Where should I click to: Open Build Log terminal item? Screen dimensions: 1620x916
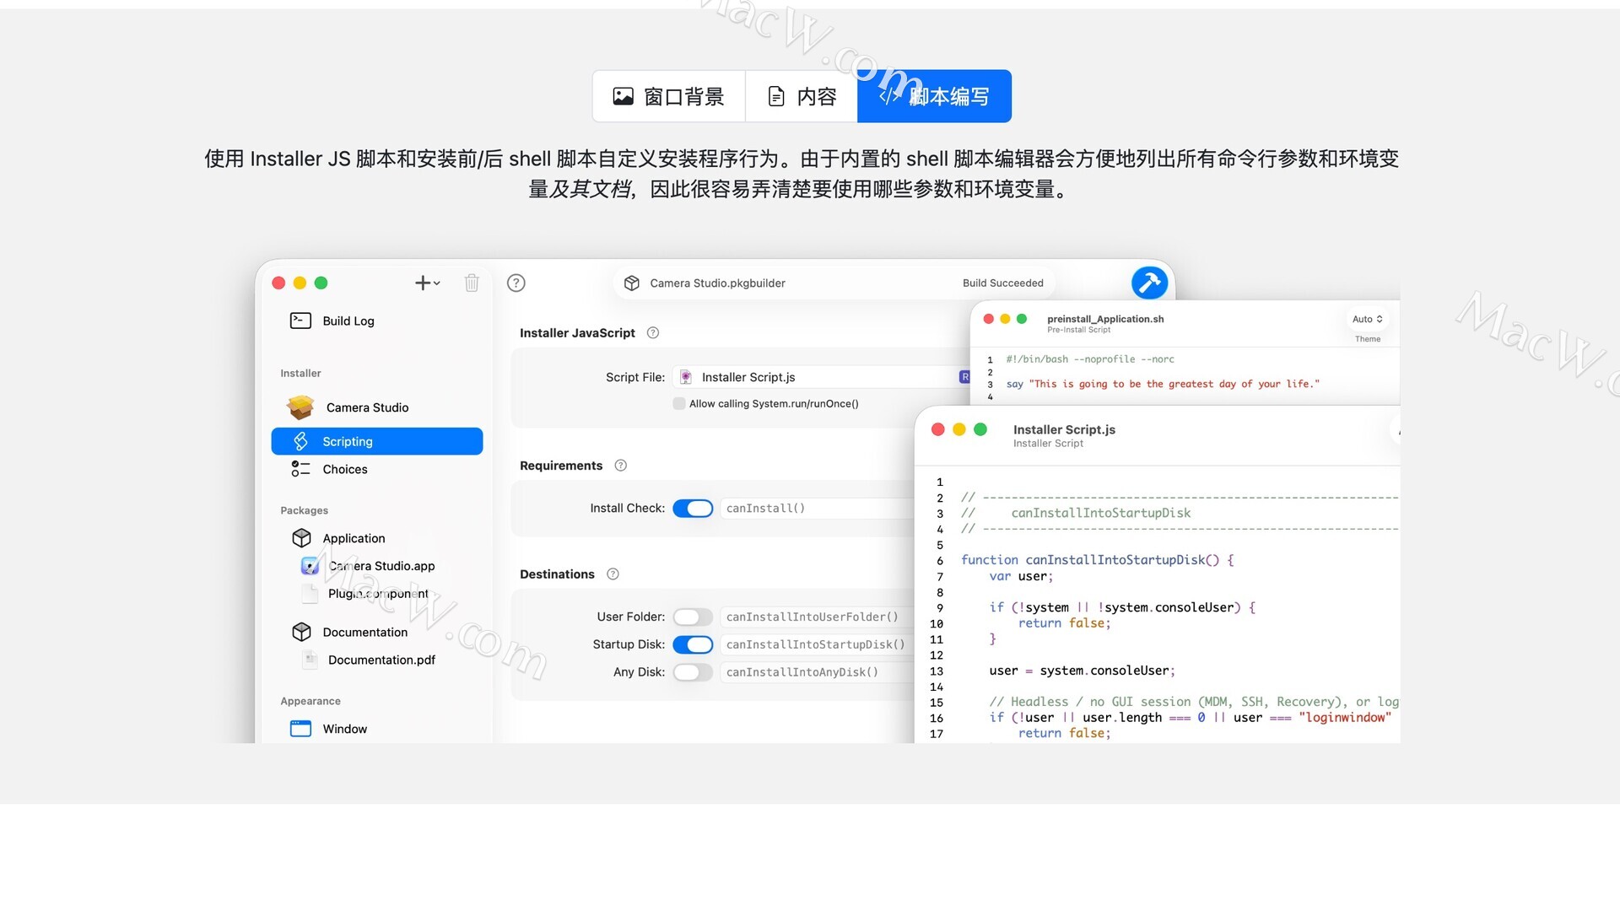pyautogui.click(x=348, y=321)
